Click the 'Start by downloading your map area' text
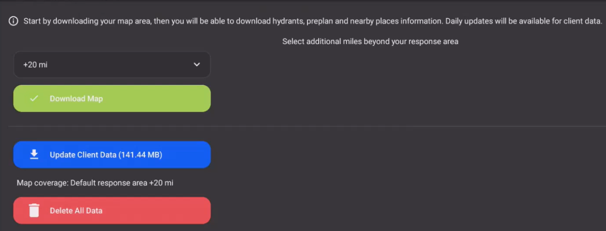This screenshot has width=606, height=231. tap(87, 21)
